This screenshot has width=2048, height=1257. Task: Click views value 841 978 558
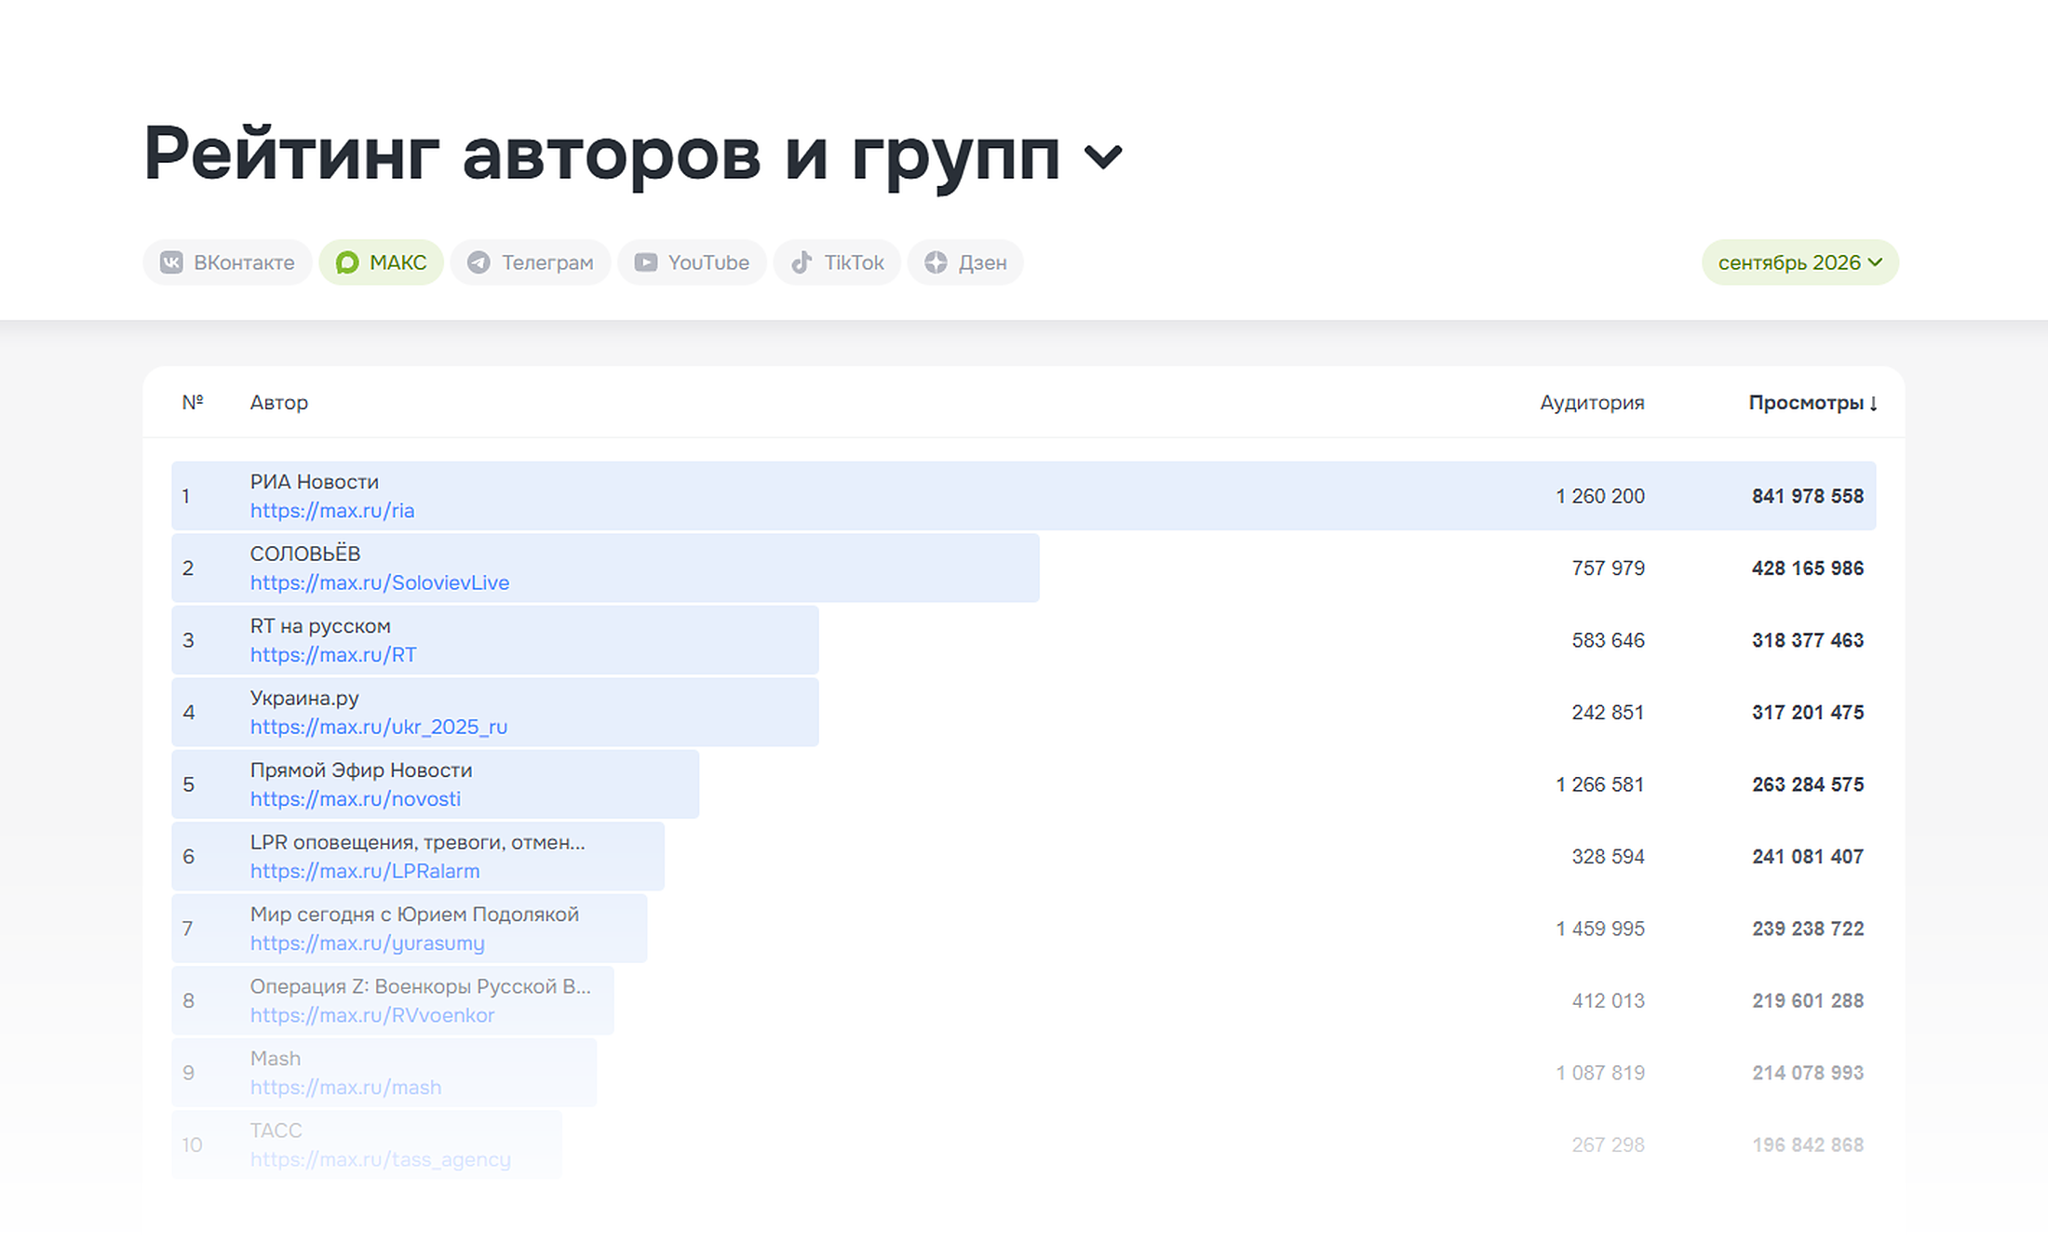(1808, 496)
